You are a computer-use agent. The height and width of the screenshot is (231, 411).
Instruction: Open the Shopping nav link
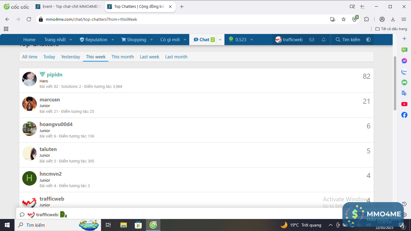(x=134, y=40)
